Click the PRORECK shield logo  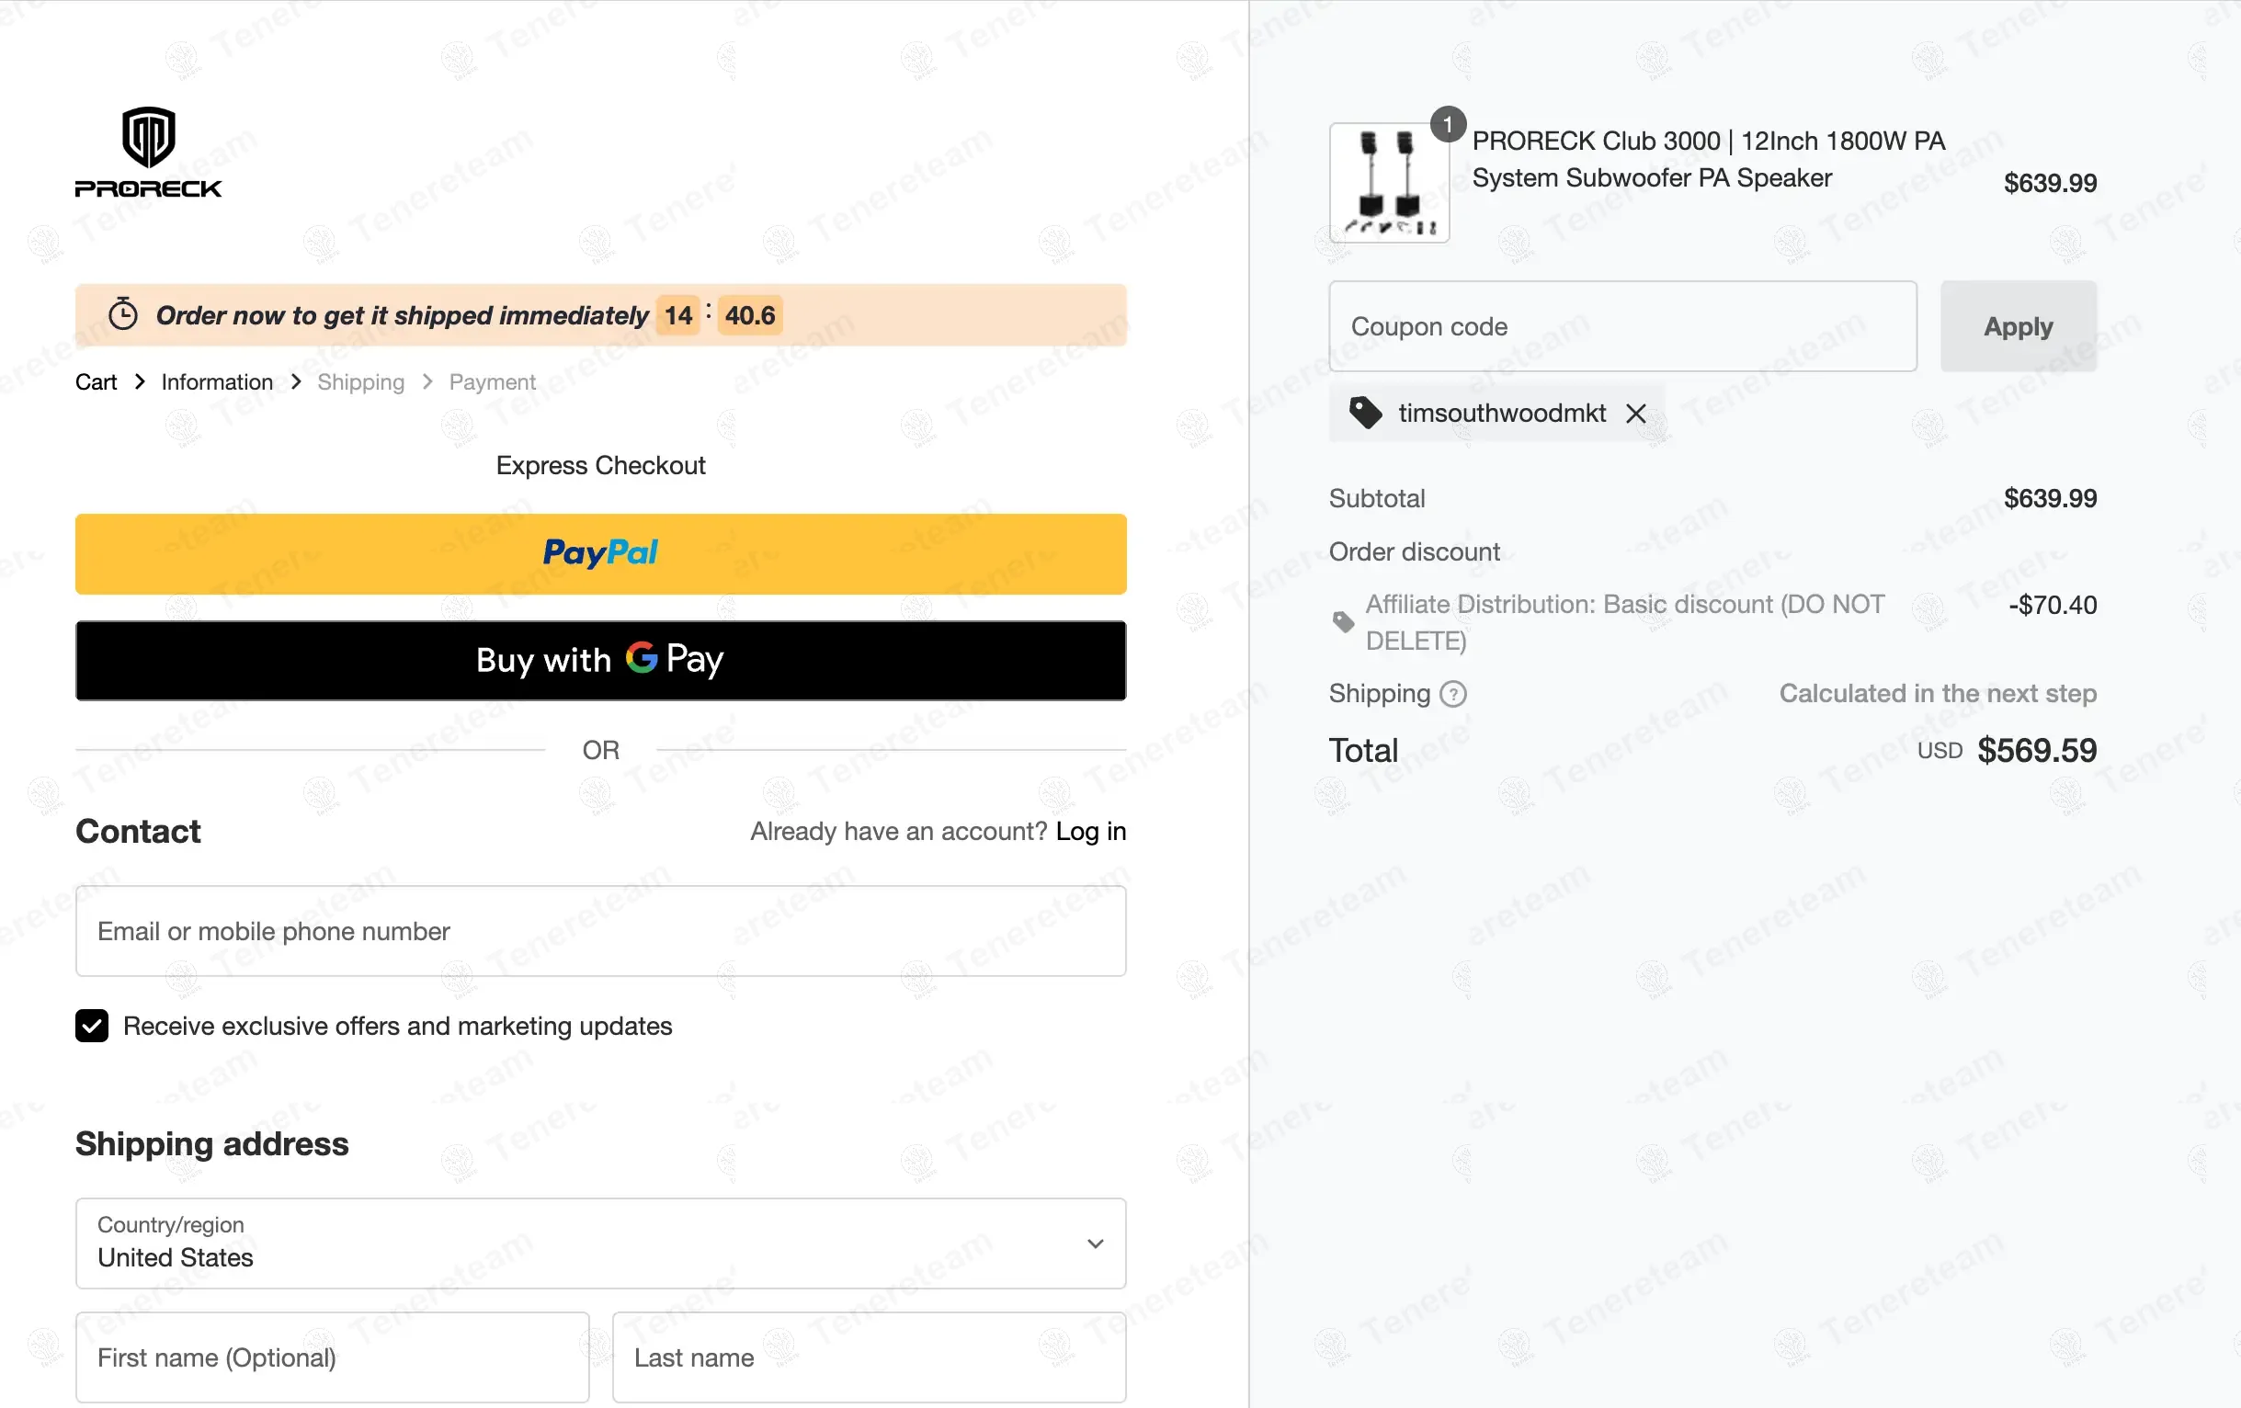[x=149, y=152]
